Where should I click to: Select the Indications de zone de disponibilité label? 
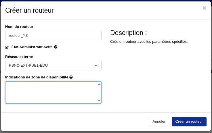pos(37,77)
